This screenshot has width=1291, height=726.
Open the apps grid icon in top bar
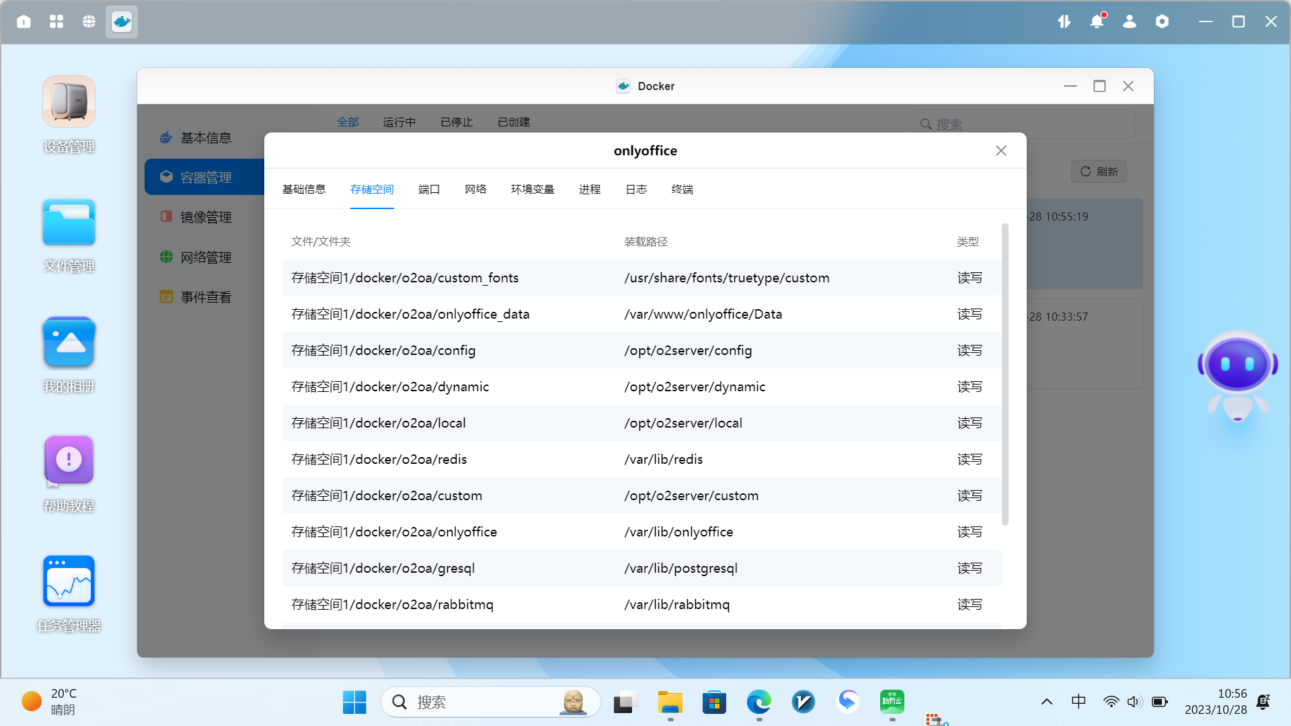pyautogui.click(x=56, y=22)
